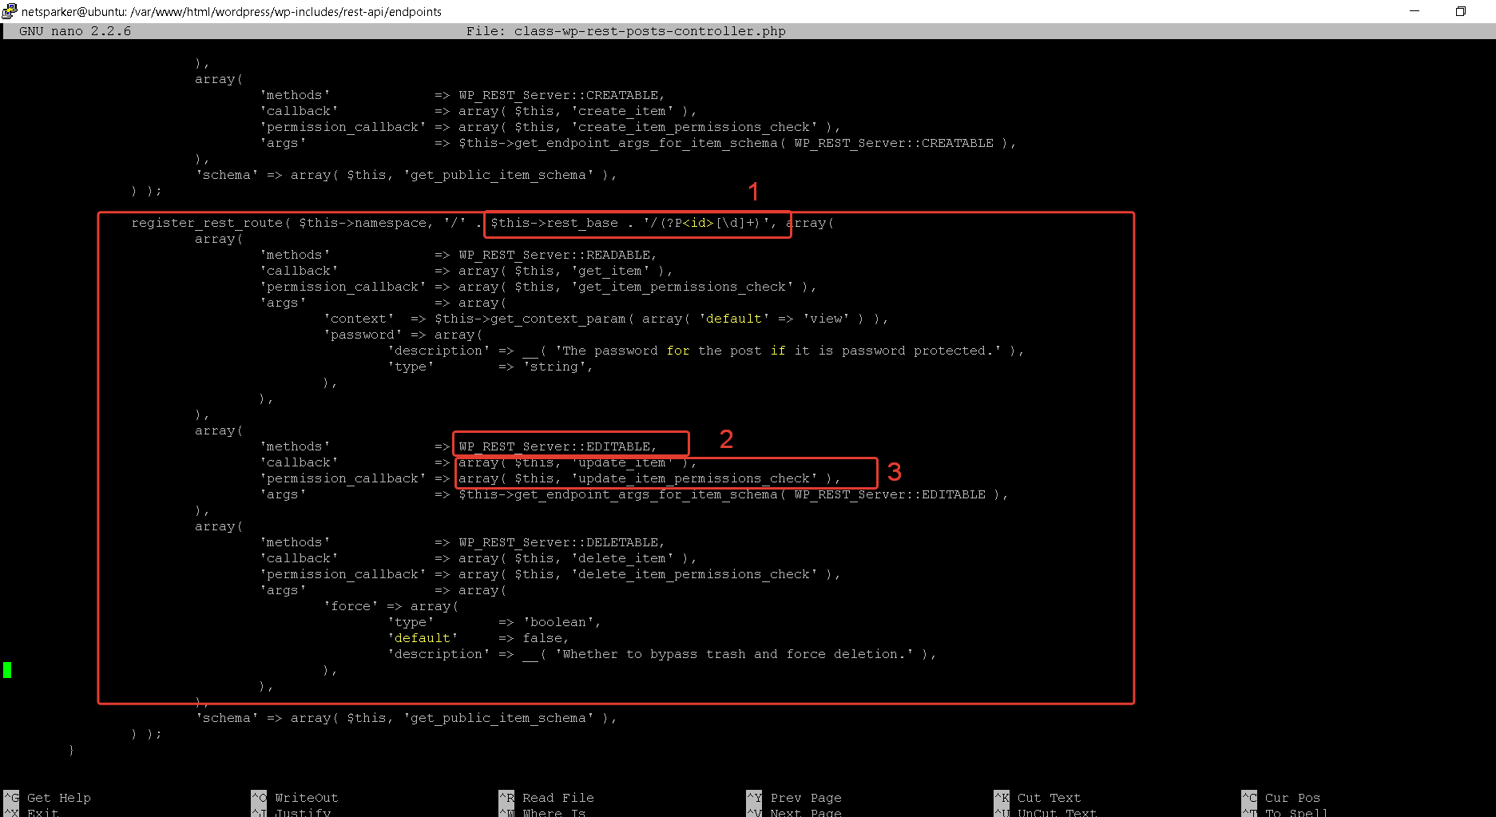This screenshot has height=817, width=1496.
Task: Click the ^G Get Help shortcut
Action: pos(48,798)
